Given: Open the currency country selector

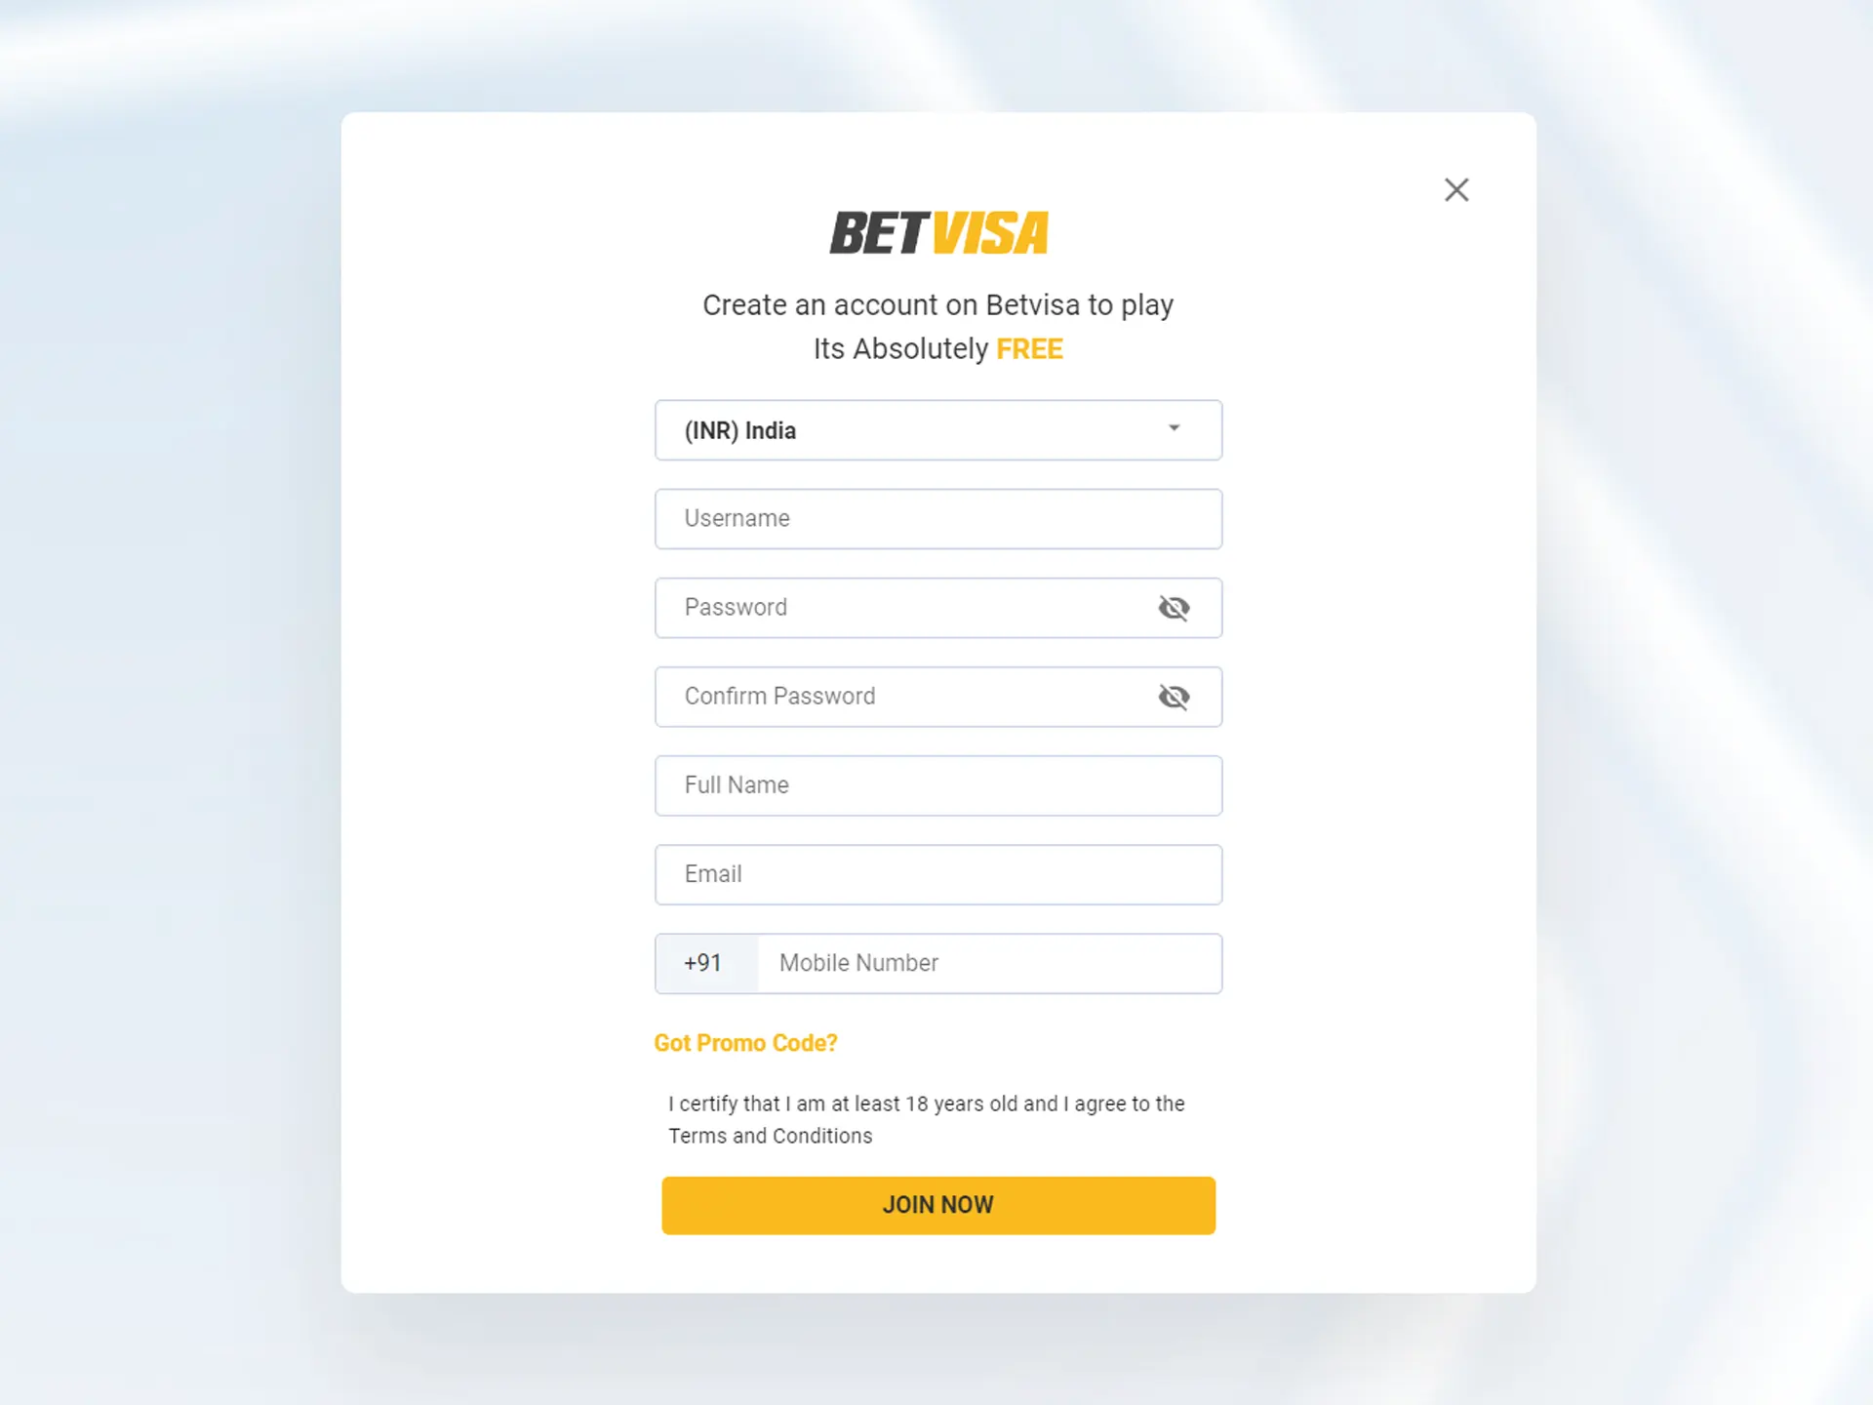Looking at the screenshot, I should (x=938, y=429).
